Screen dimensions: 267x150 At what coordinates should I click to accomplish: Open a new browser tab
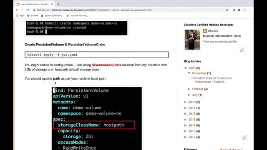pos(58,4)
